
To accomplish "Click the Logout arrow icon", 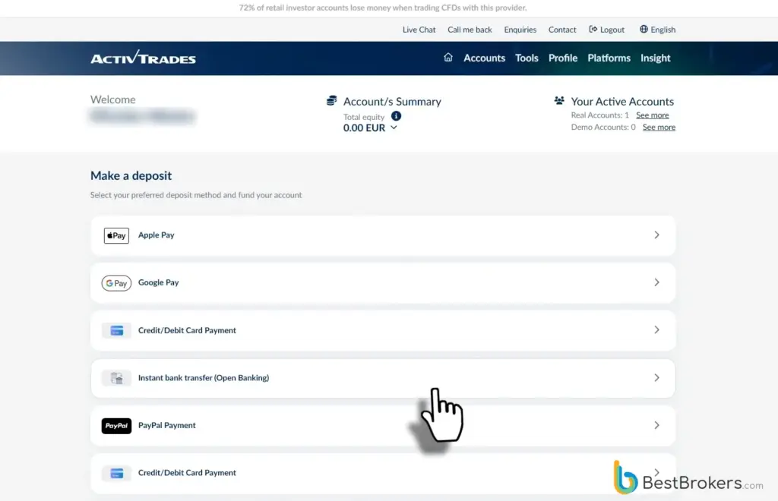I will pos(593,30).
